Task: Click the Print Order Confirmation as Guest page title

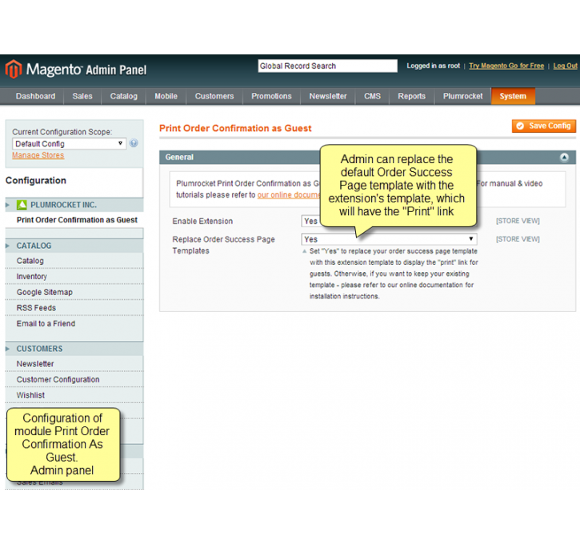Action: coord(235,128)
